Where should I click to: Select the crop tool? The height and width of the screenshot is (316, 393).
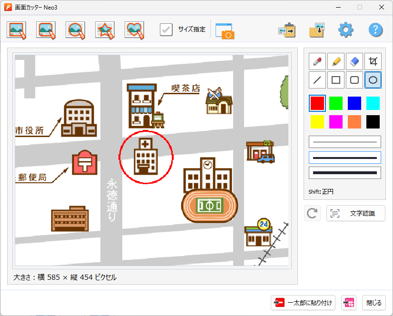pyautogui.click(x=373, y=61)
